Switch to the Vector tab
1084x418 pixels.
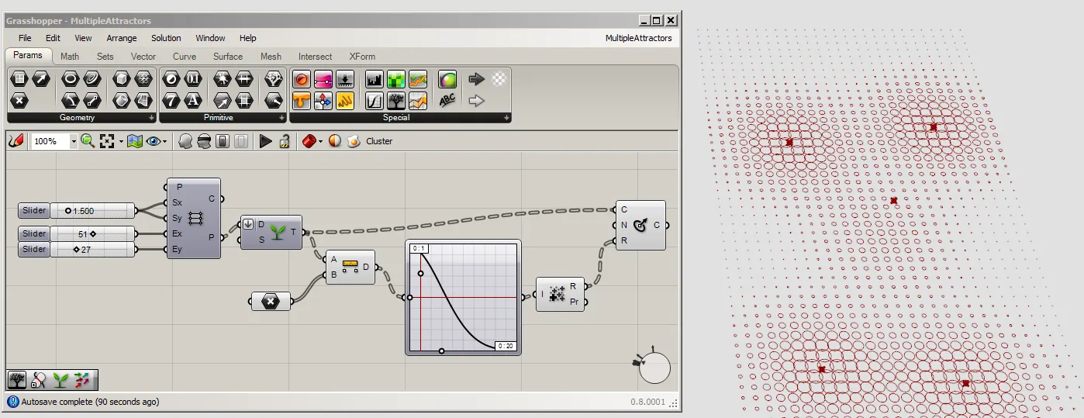pyautogui.click(x=143, y=57)
